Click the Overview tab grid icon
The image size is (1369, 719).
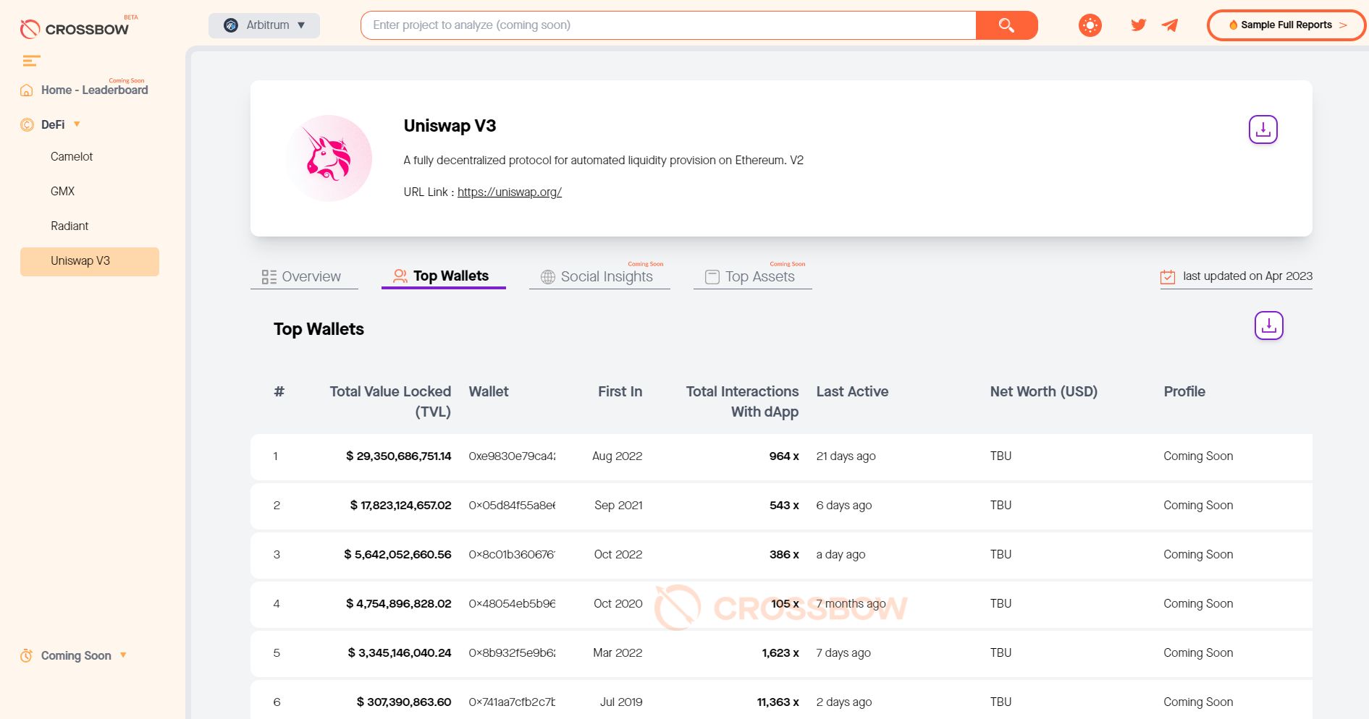click(269, 277)
